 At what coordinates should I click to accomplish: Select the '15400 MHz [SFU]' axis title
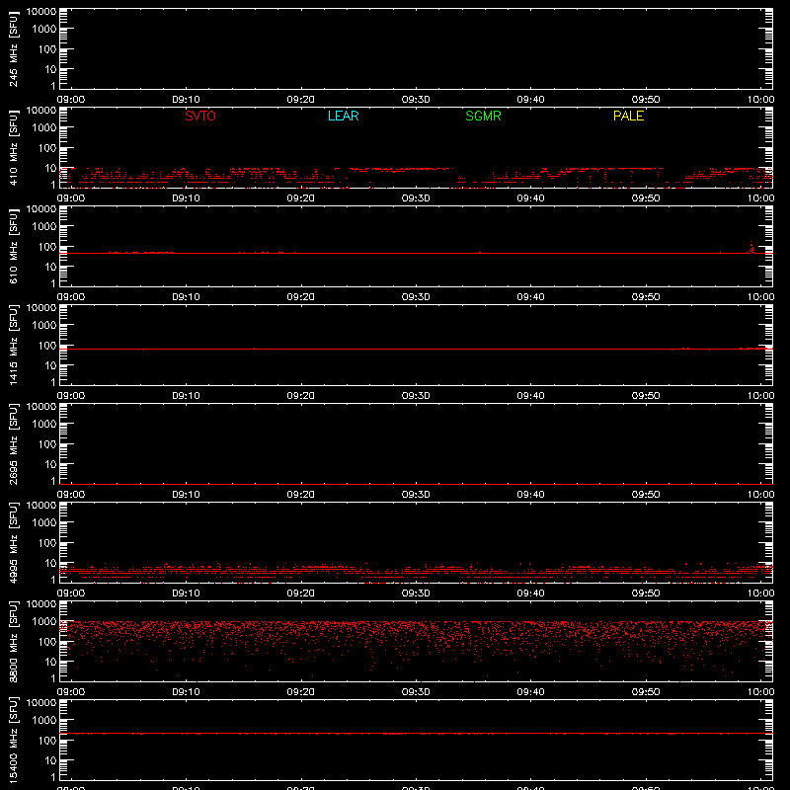(13, 740)
